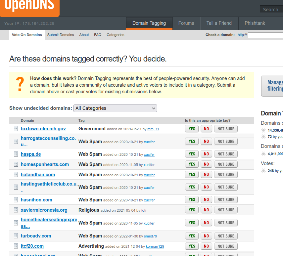This screenshot has height=256, width=283.
Task: Switch to the Forums tab
Action: (186, 23)
